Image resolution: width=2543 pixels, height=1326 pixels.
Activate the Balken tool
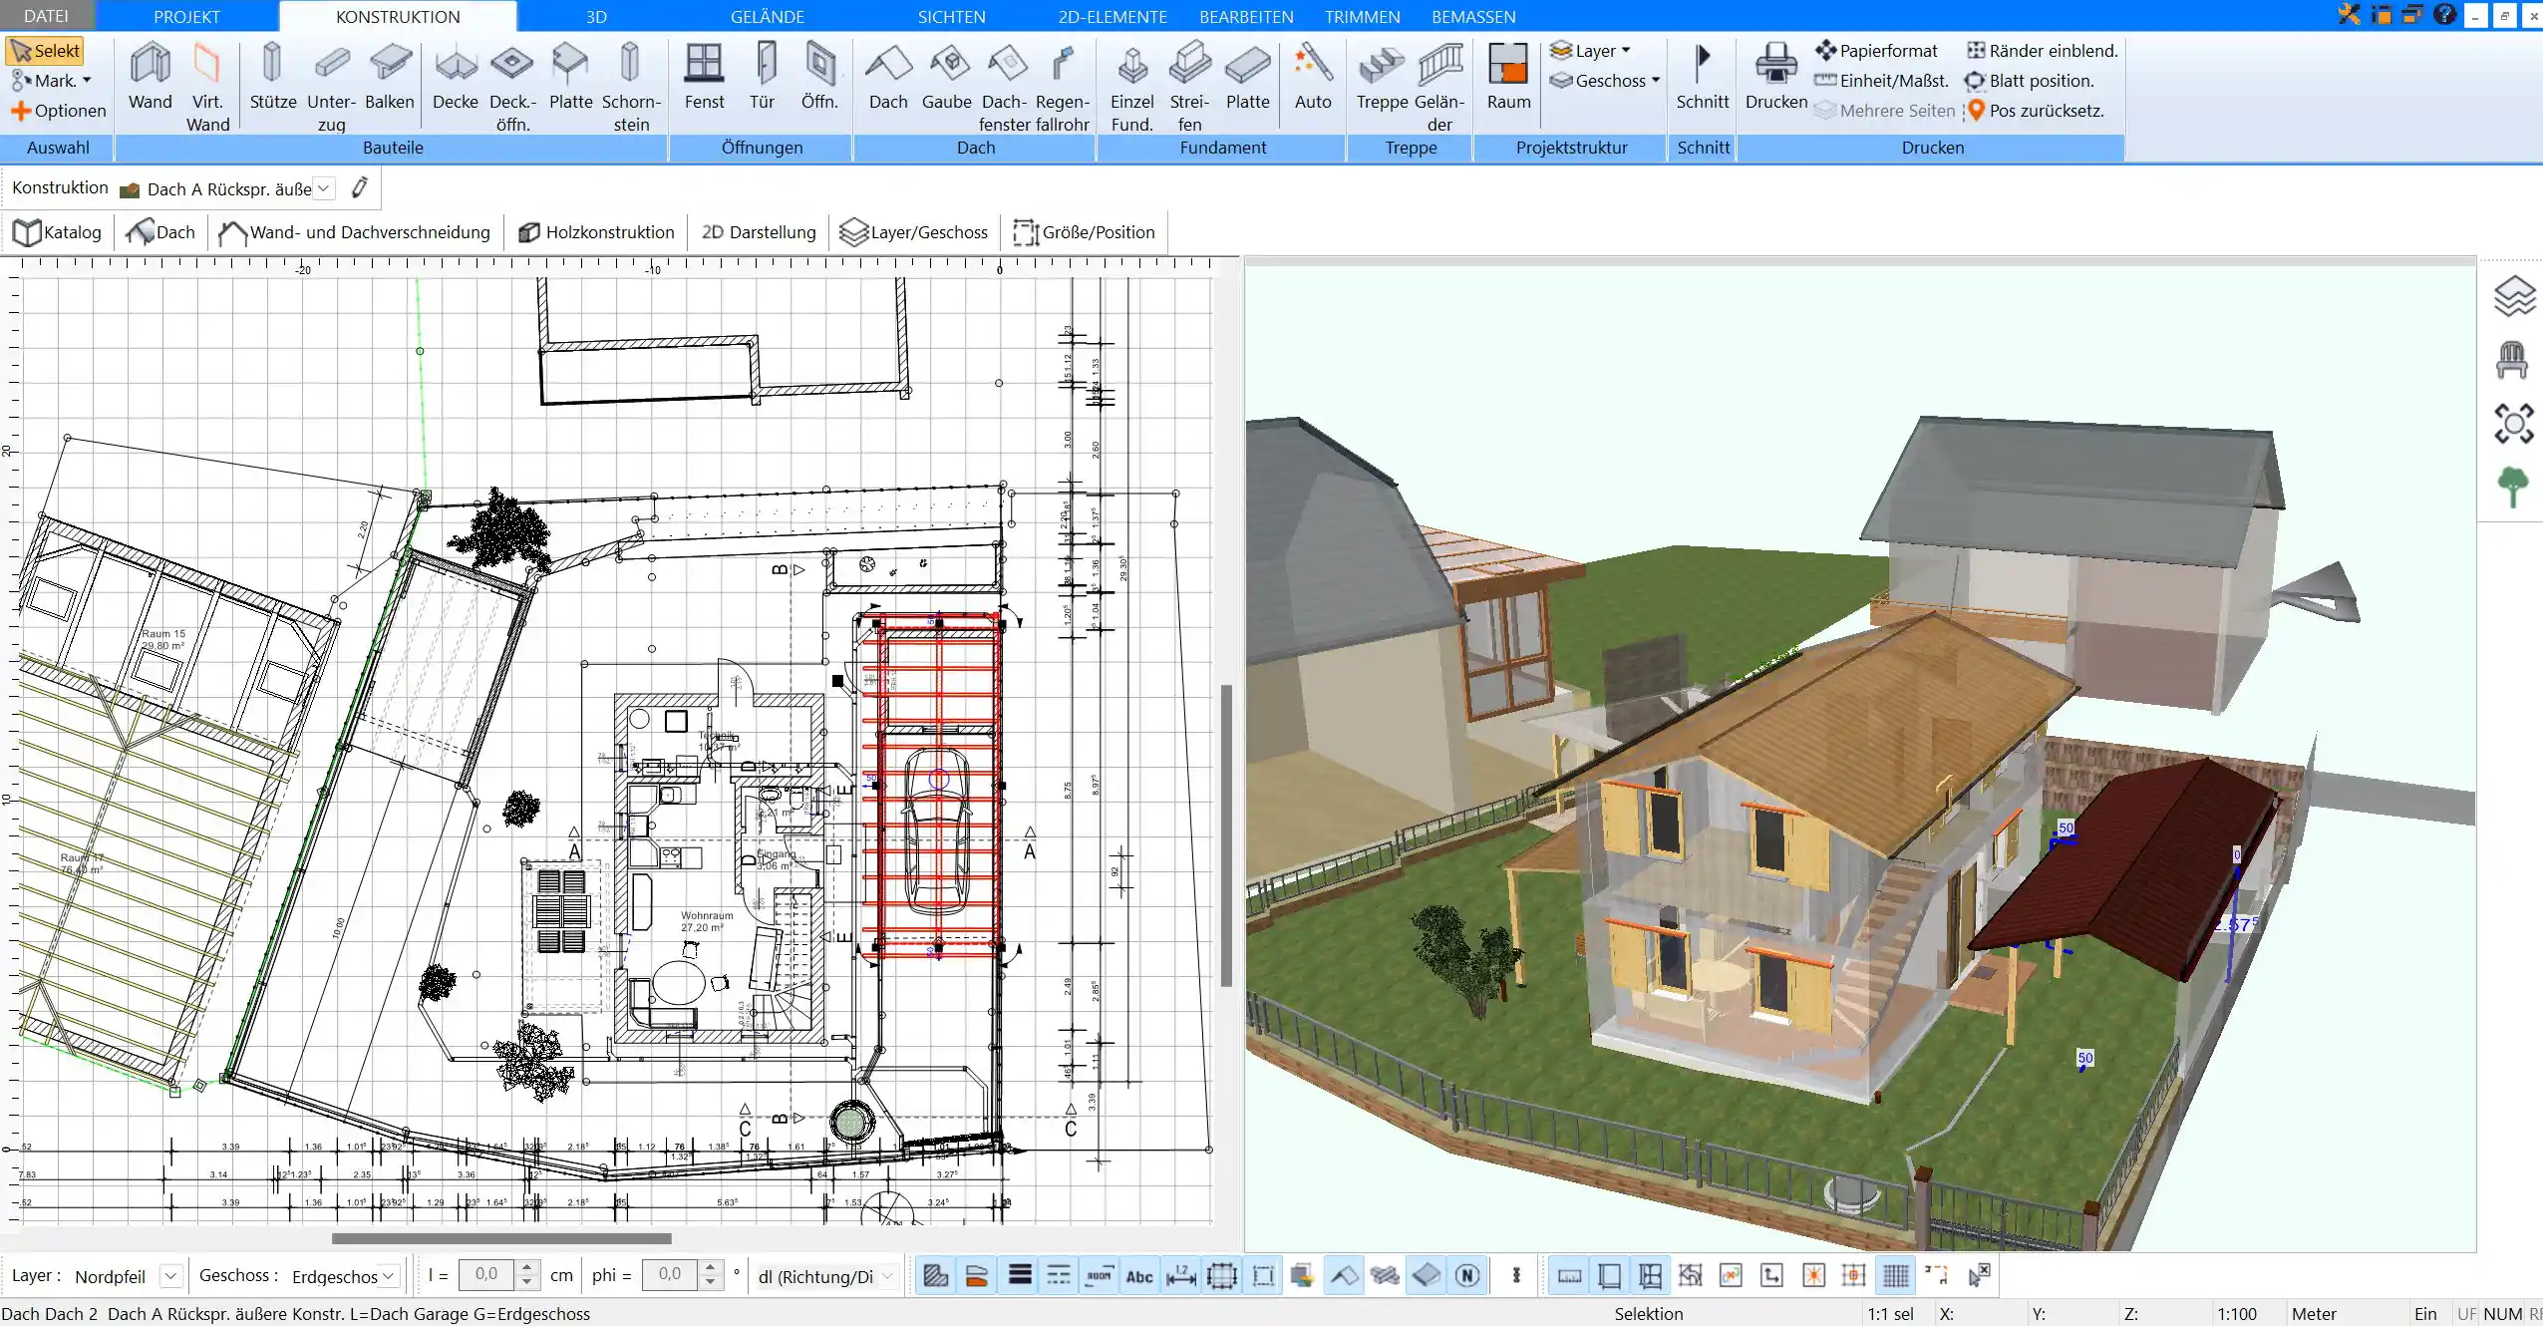coord(389,77)
